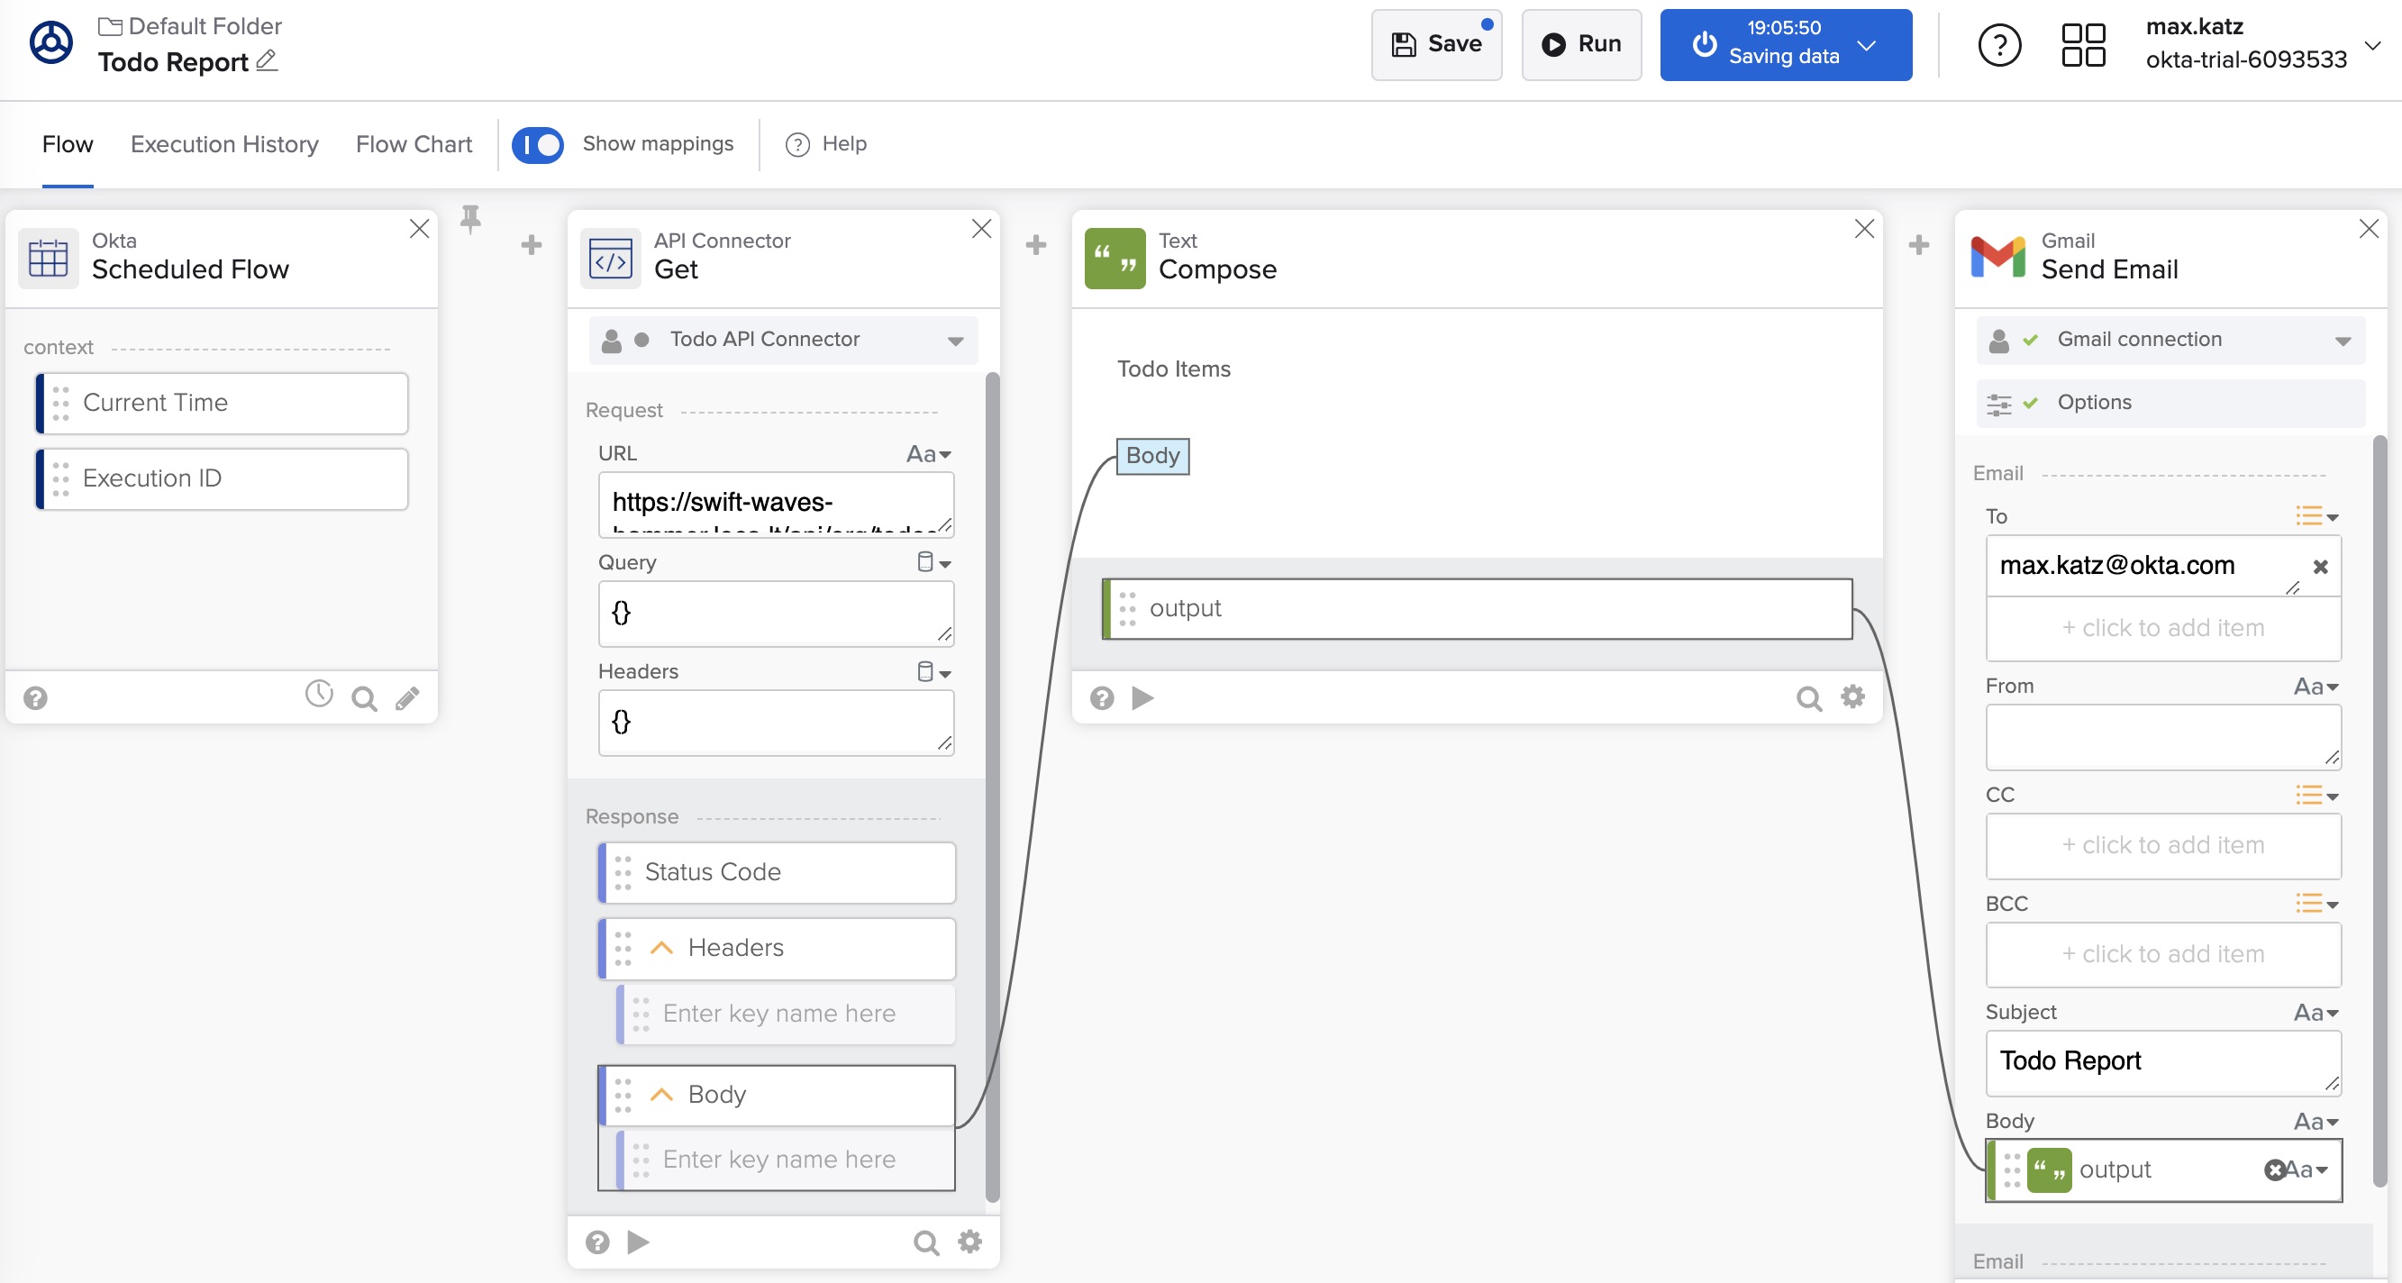This screenshot has width=2402, height=1283.
Task: Open the clock schedule icon in Scheduled Flow card
Action: 319,694
